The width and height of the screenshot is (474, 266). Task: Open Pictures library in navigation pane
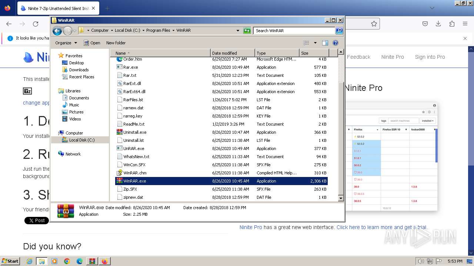tap(76, 112)
